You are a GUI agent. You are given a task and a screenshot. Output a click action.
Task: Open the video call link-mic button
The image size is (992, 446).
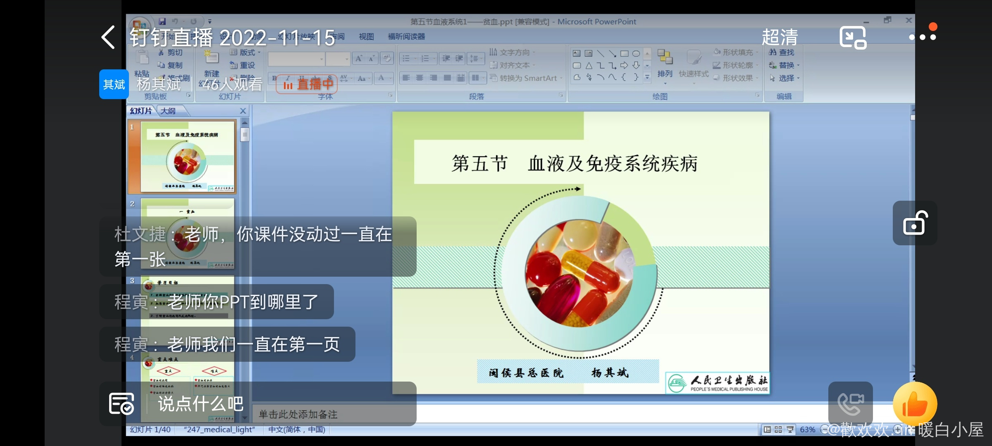tap(851, 404)
